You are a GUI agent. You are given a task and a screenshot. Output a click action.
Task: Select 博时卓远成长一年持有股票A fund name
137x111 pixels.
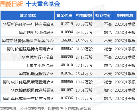tap(28, 98)
